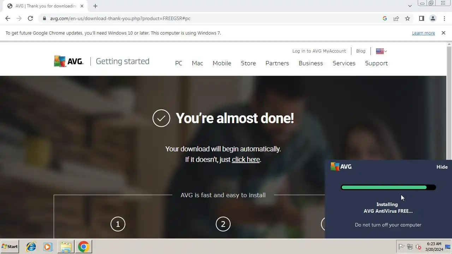This screenshot has width=452, height=254.
Task: Open the Partners menu
Action: click(277, 63)
